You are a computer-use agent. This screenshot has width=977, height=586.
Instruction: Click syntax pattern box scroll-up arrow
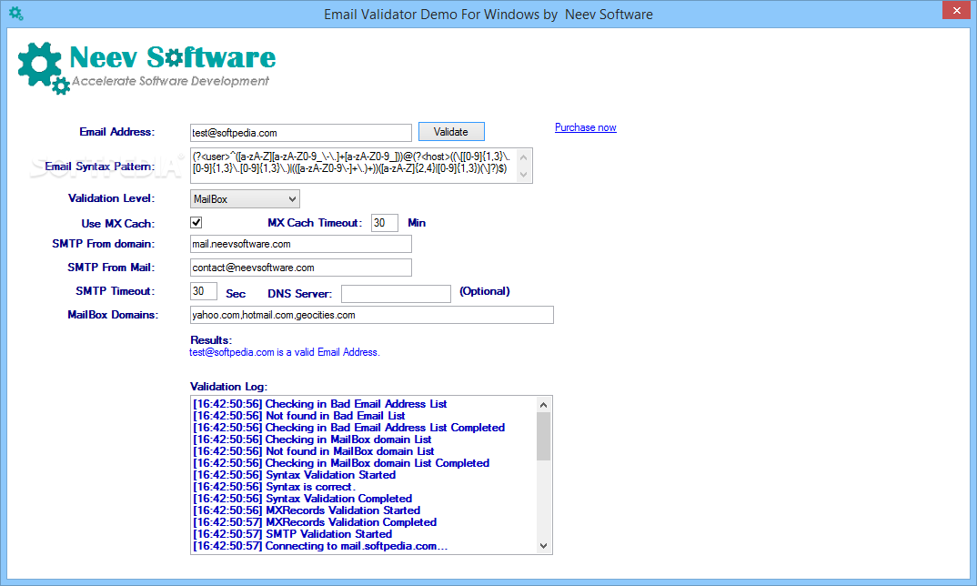pos(524,157)
